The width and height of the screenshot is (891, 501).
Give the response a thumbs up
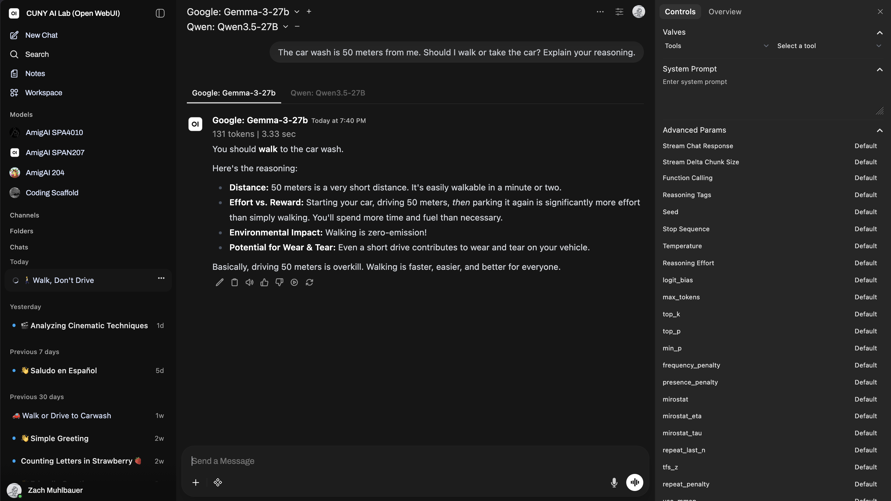[x=265, y=283]
